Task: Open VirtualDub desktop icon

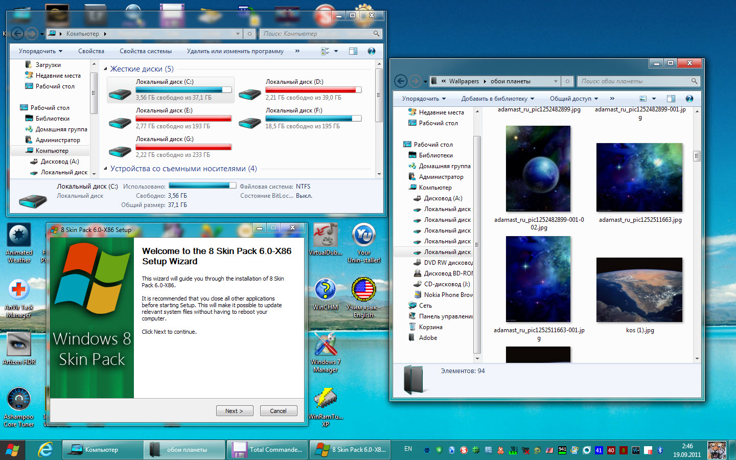Action: click(326, 239)
